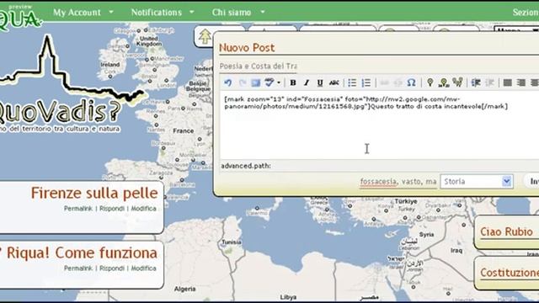The height and width of the screenshot is (303, 539).
Task: Click the 'United Kingdom' label on the map
Action: click(x=149, y=41)
